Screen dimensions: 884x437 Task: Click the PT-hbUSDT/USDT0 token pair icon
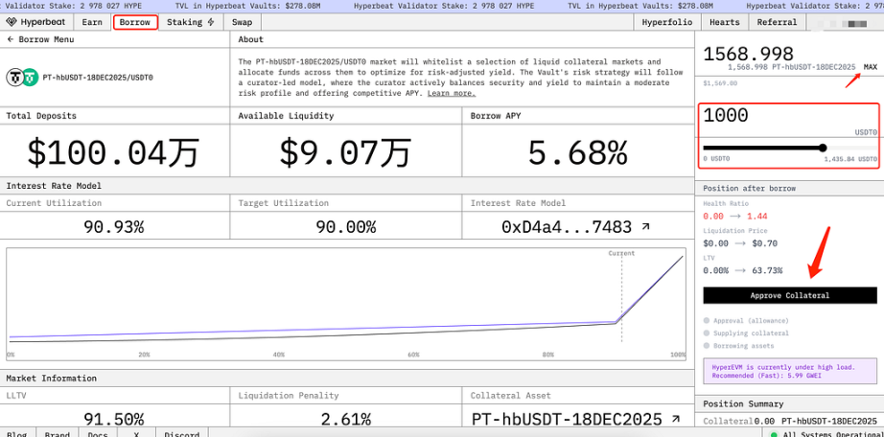[x=22, y=78]
